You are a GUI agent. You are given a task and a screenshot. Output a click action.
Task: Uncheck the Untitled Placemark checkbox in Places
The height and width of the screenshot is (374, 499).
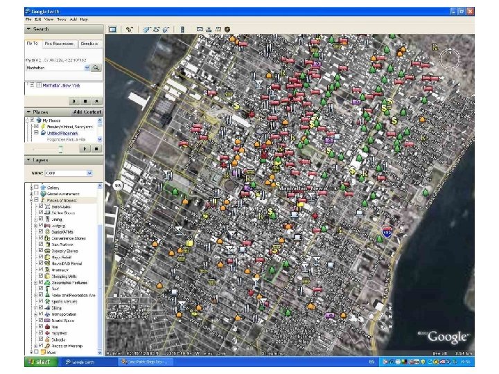click(36, 133)
